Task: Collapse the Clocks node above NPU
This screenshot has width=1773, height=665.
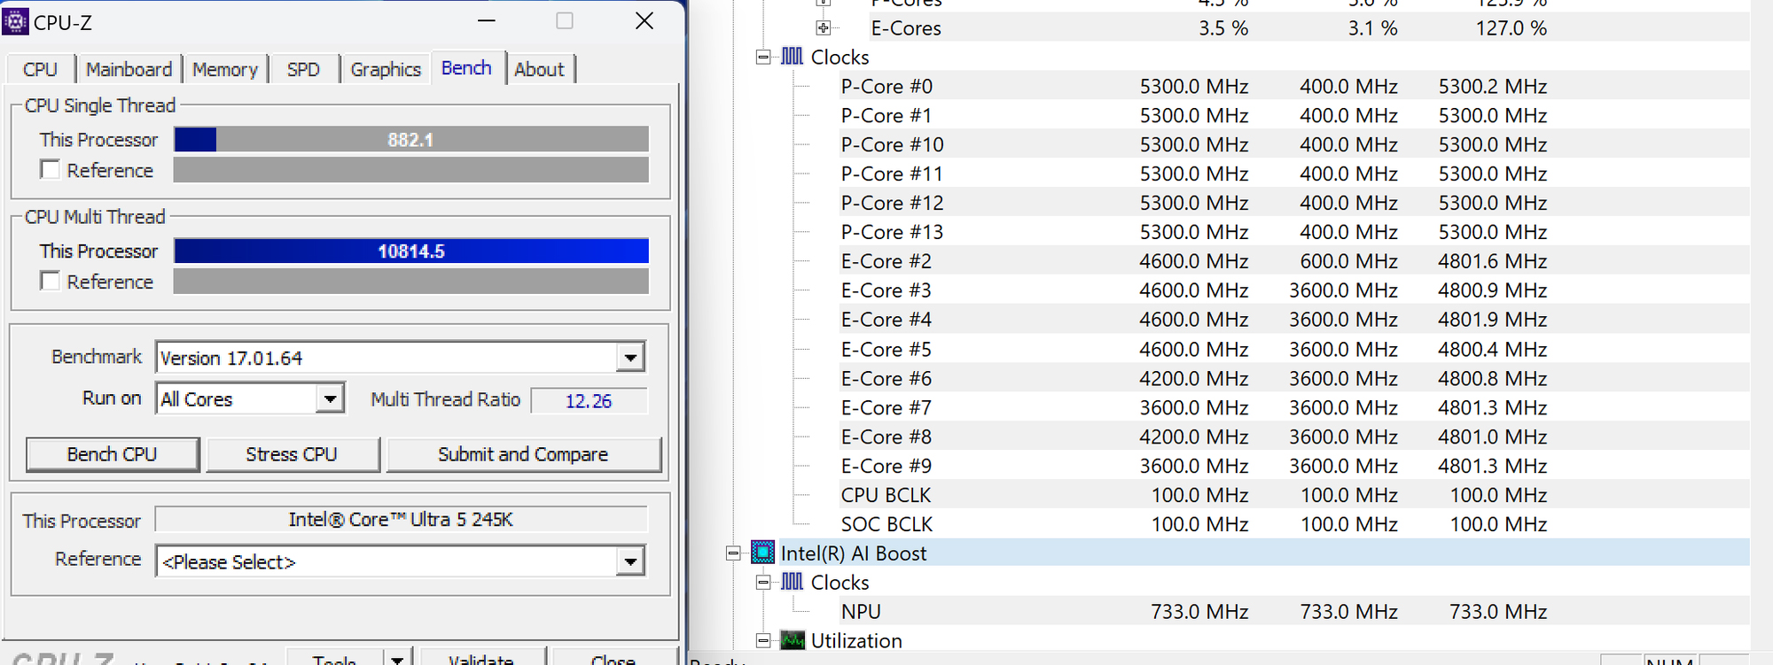Action: (763, 582)
